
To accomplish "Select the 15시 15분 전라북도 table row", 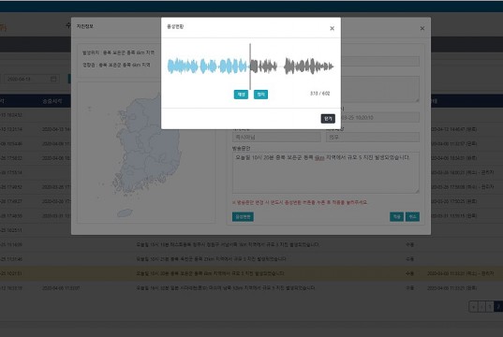I will [x=251, y=244].
